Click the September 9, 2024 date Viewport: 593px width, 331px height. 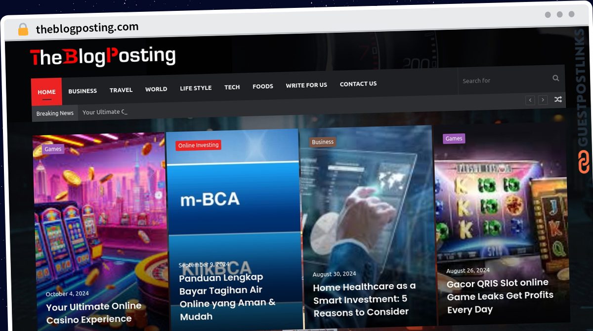204,265
